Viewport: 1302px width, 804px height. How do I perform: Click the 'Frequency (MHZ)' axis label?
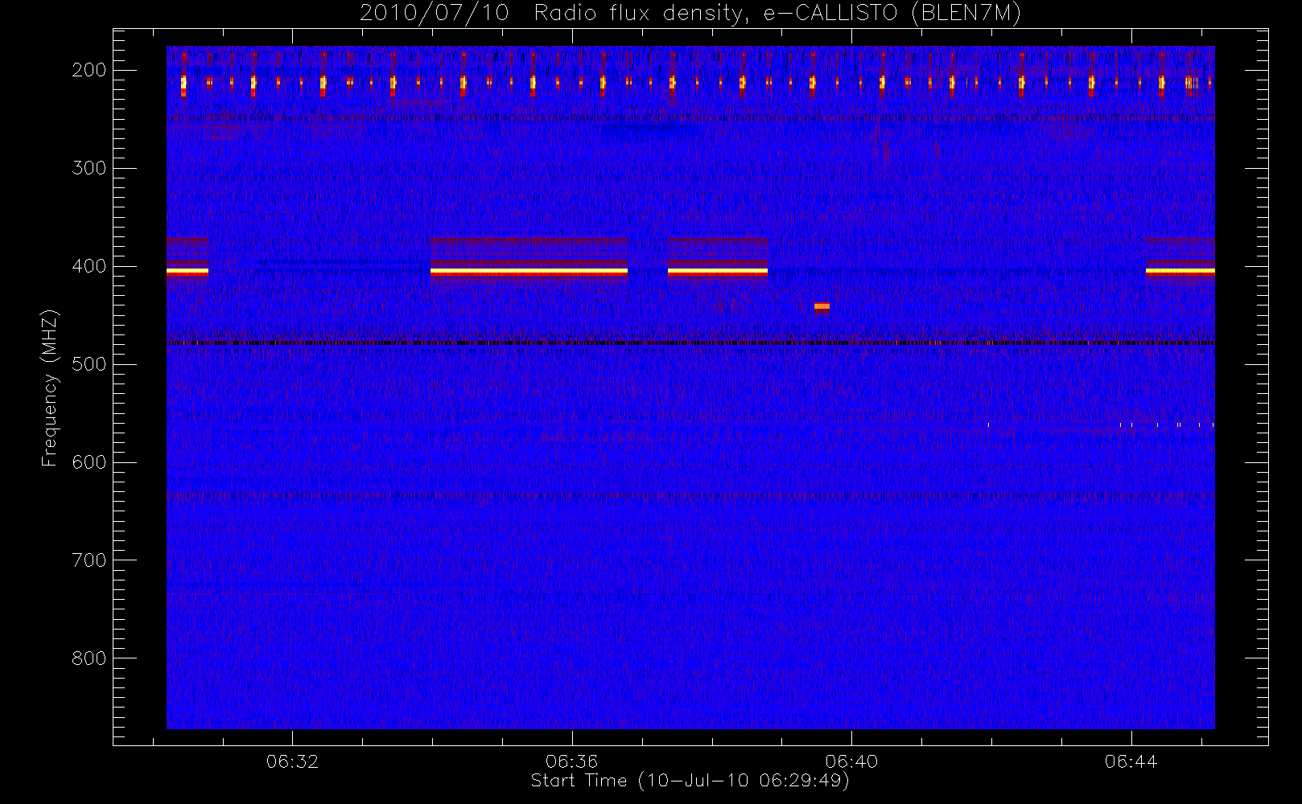[x=50, y=388]
